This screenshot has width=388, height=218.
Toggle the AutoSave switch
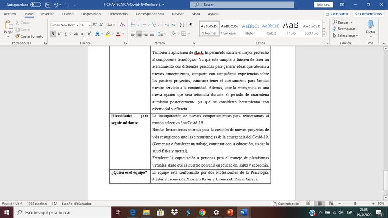pos(36,5)
